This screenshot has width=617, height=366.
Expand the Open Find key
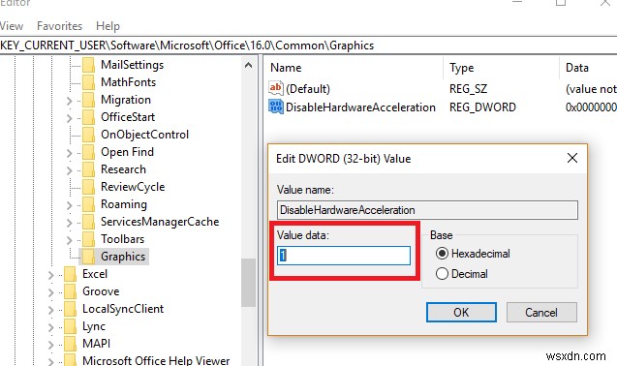70,153
